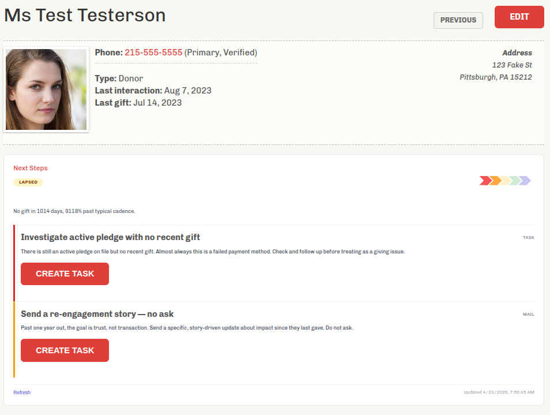Click the LAPSED status badge
The width and height of the screenshot is (550, 415).
[x=28, y=182]
